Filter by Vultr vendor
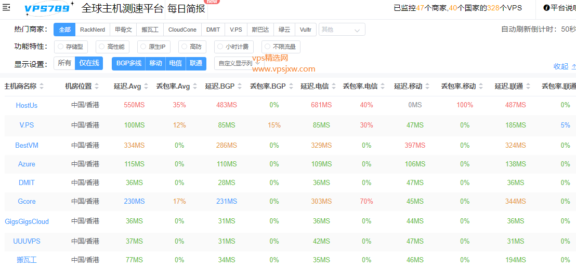Screen dimensions: 576x268 306,30
